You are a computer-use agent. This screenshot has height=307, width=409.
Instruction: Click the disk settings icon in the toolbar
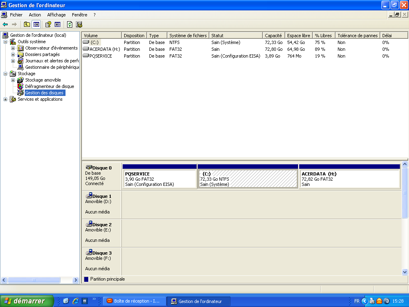click(79, 24)
